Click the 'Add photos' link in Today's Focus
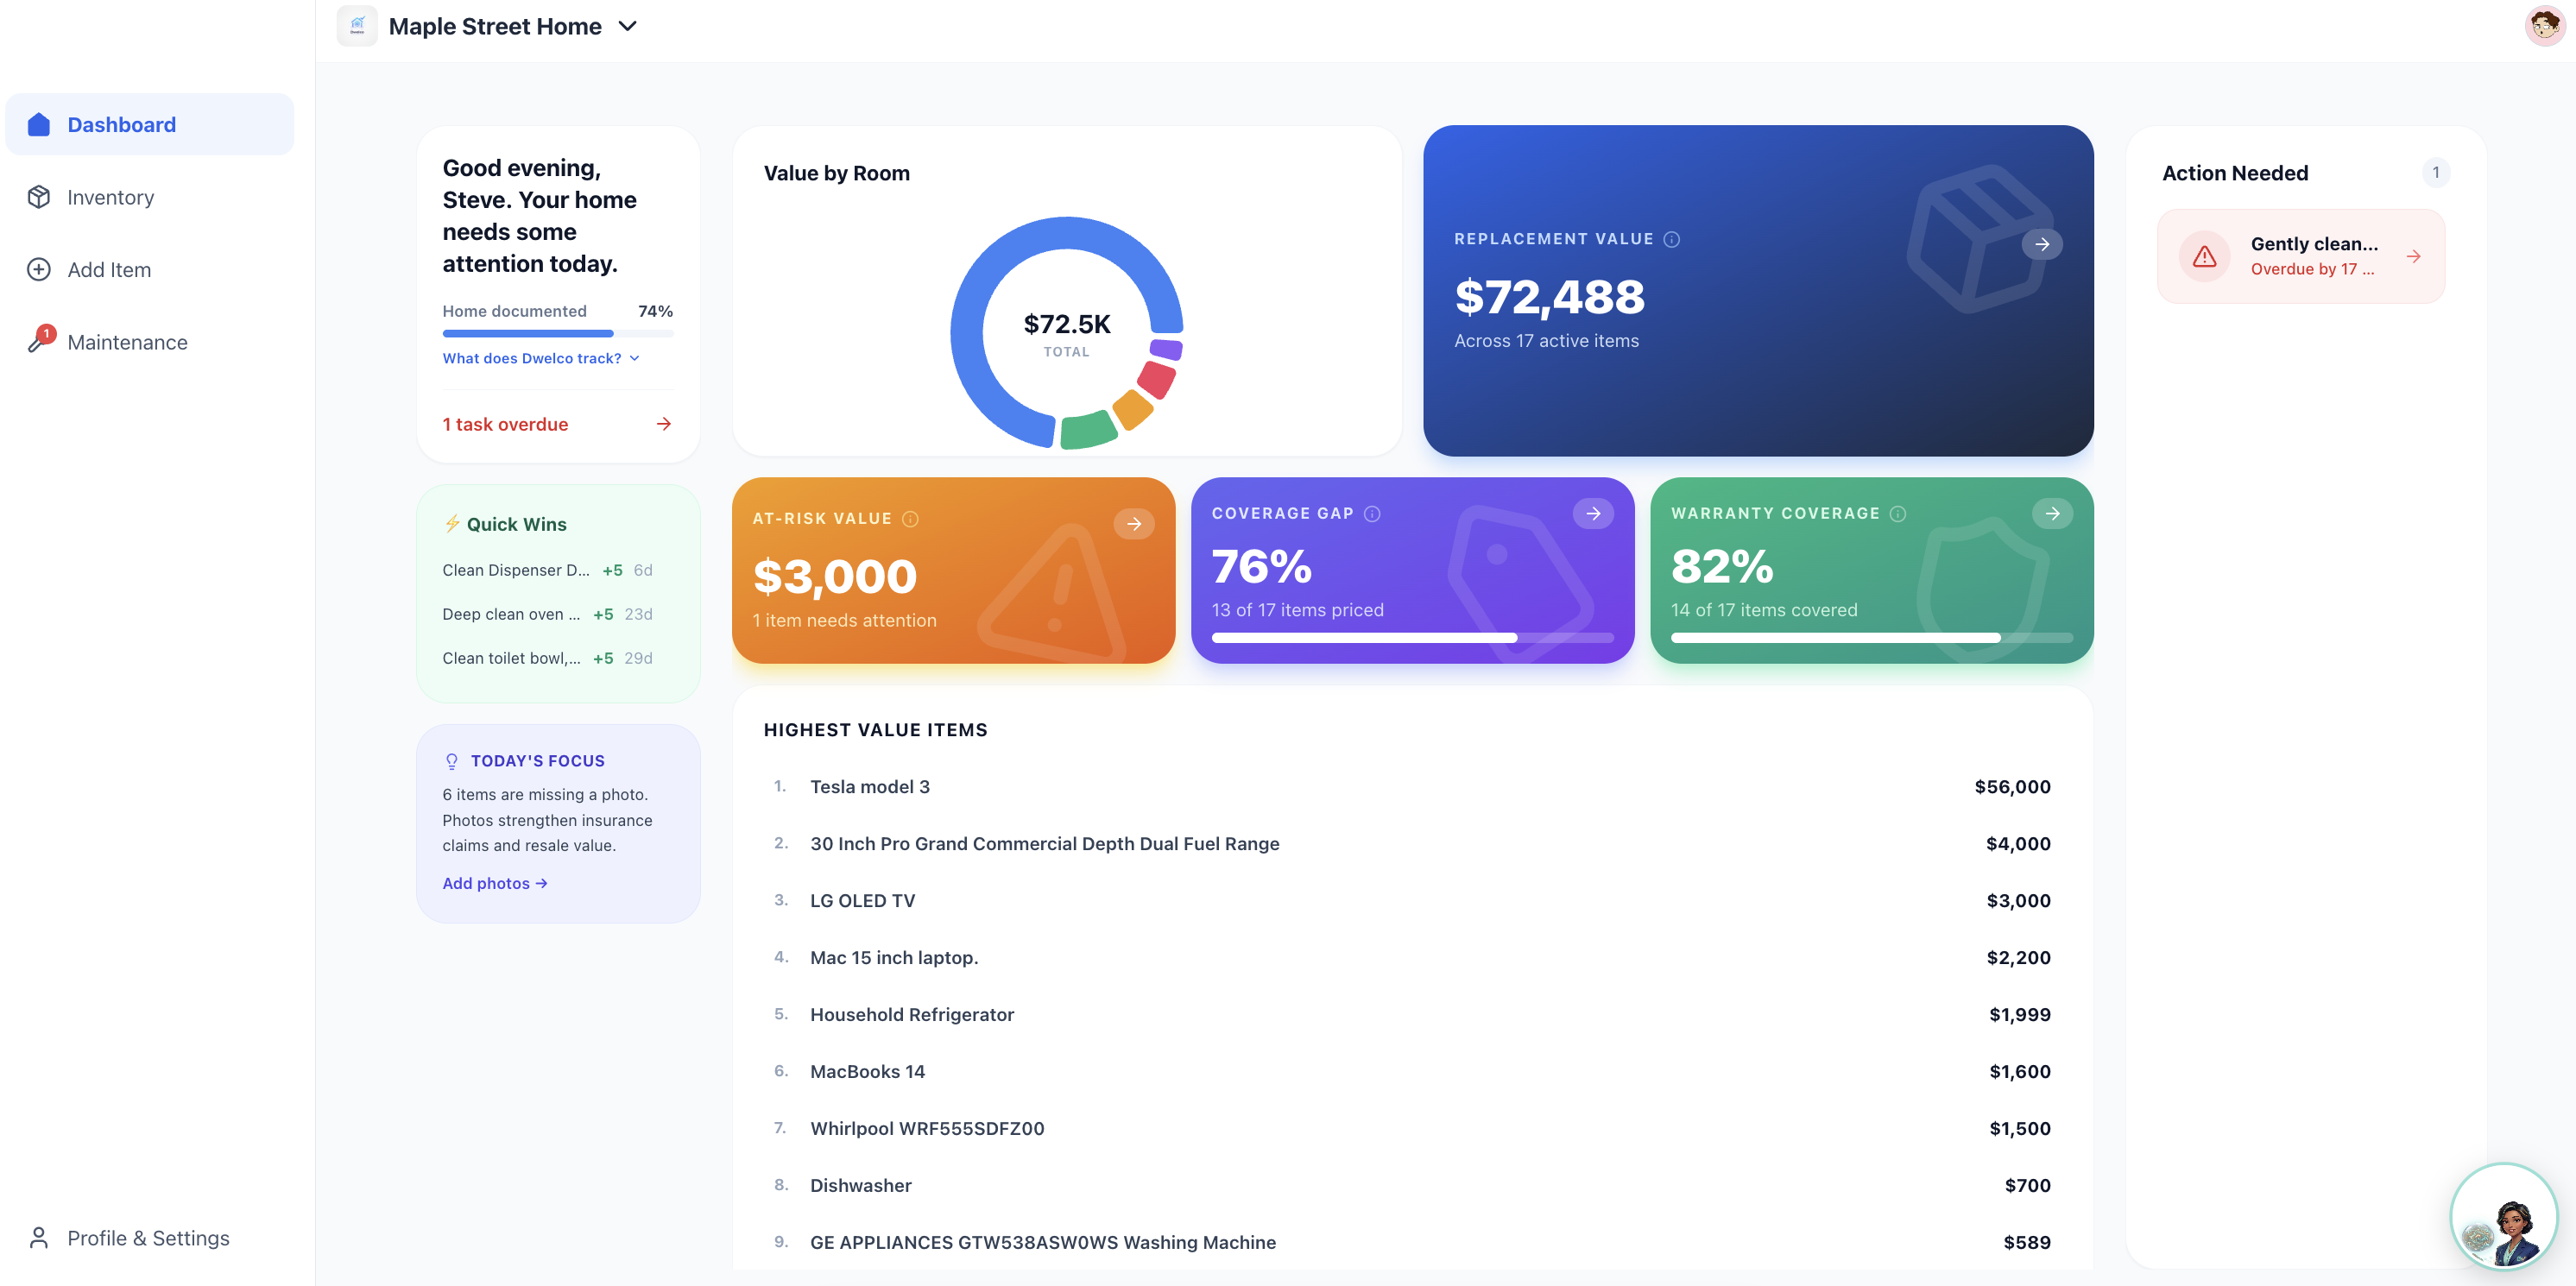 click(x=494, y=882)
